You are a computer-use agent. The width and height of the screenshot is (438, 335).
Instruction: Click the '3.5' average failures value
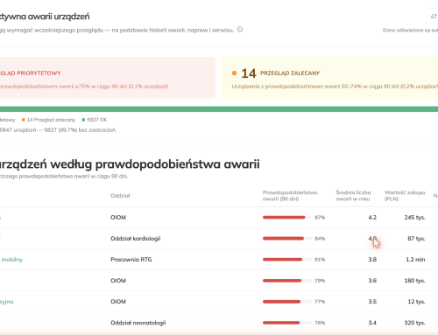coord(372,302)
